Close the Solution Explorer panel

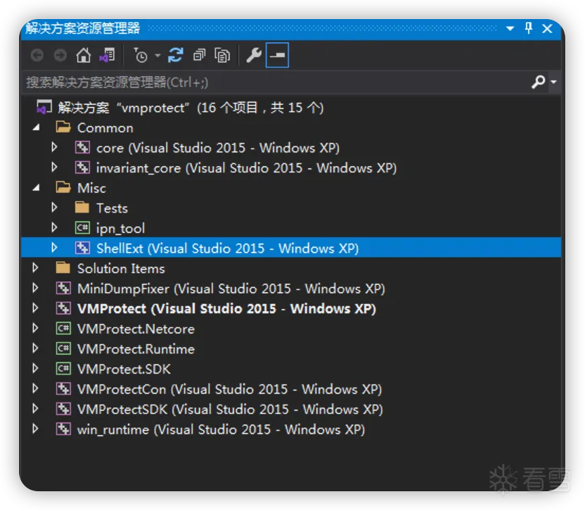coord(547,28)
